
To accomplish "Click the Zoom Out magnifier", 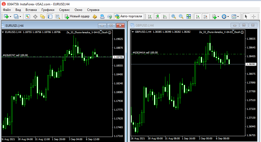I will [181, 16].
